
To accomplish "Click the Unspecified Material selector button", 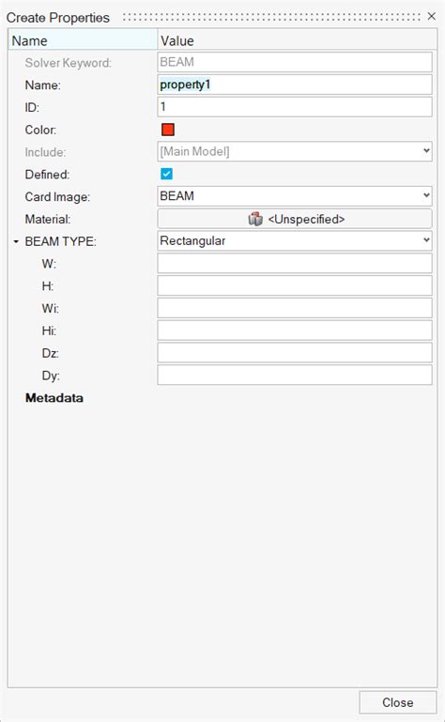I will pyautogui.click(x=295, y=219).
